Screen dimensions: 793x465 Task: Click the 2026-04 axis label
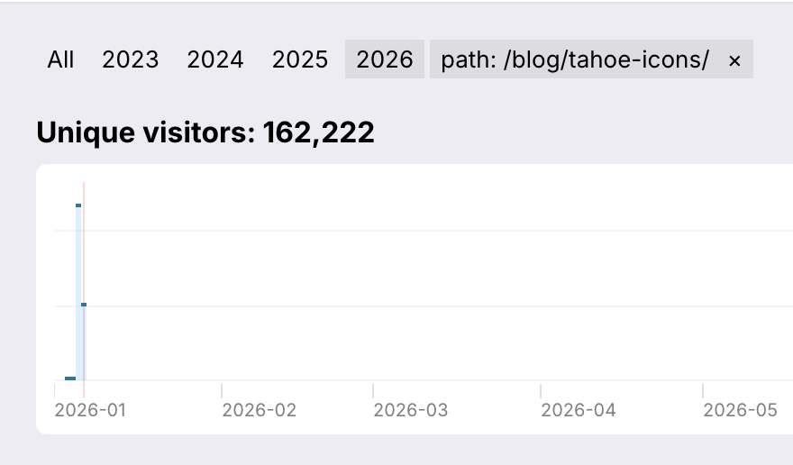(x=578, y=410)
